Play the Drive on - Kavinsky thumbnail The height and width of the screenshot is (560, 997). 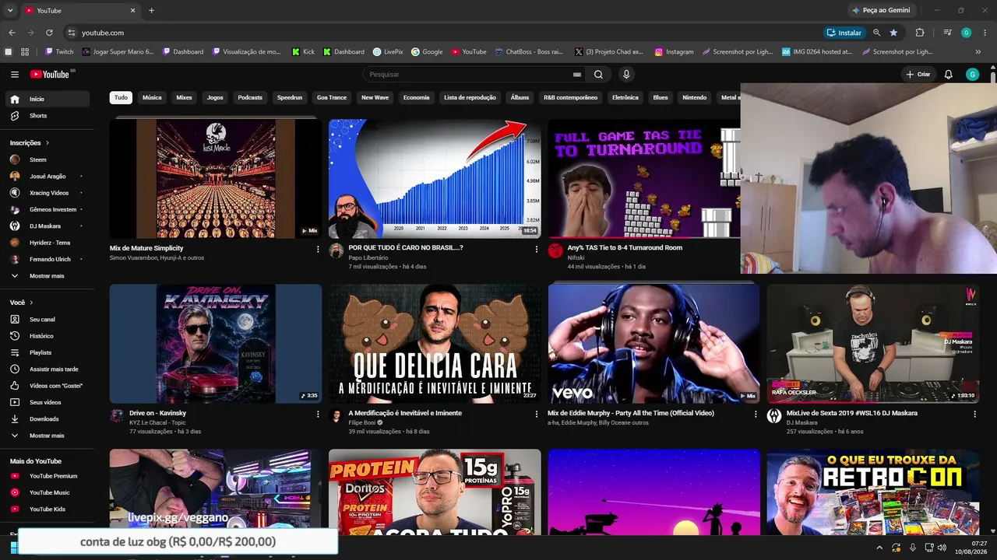click(x=216, y=344)
